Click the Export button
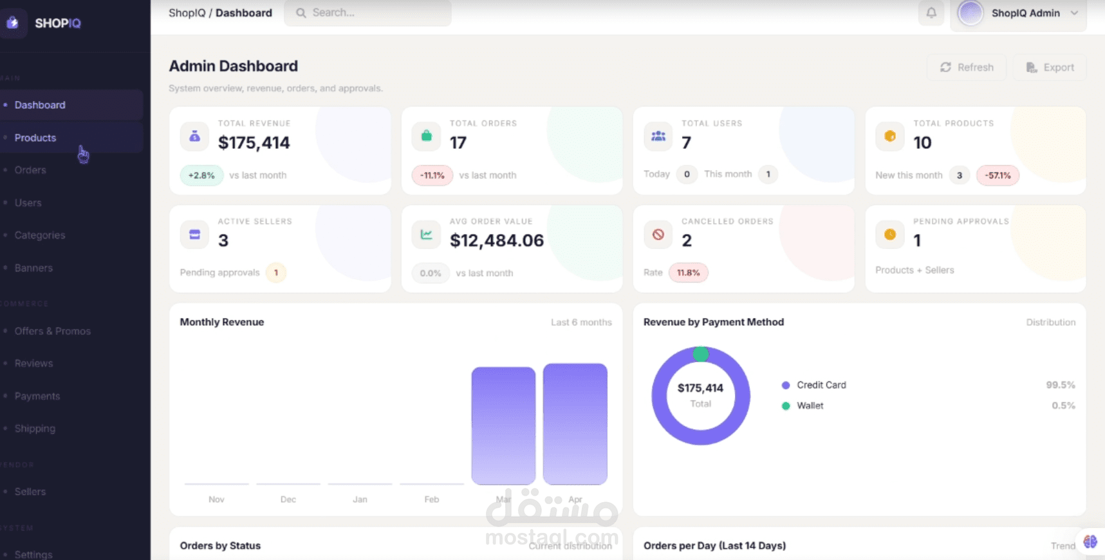Screen dimensions: 1105x560 [x=1050, y=68]
